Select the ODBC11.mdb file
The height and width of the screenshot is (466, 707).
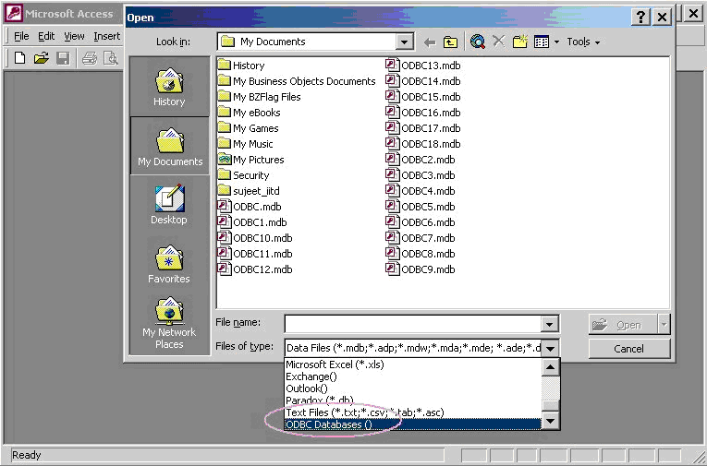click(x=255, y=254)
